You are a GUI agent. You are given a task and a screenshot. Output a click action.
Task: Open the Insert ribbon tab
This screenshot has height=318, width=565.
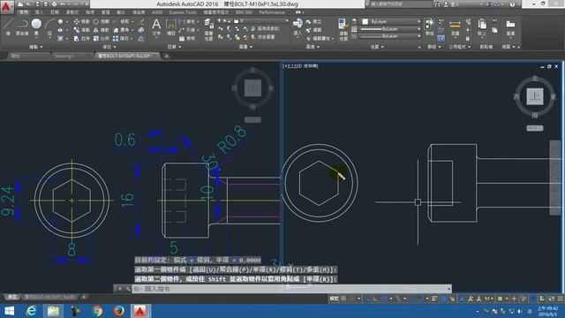coord(39,12)
